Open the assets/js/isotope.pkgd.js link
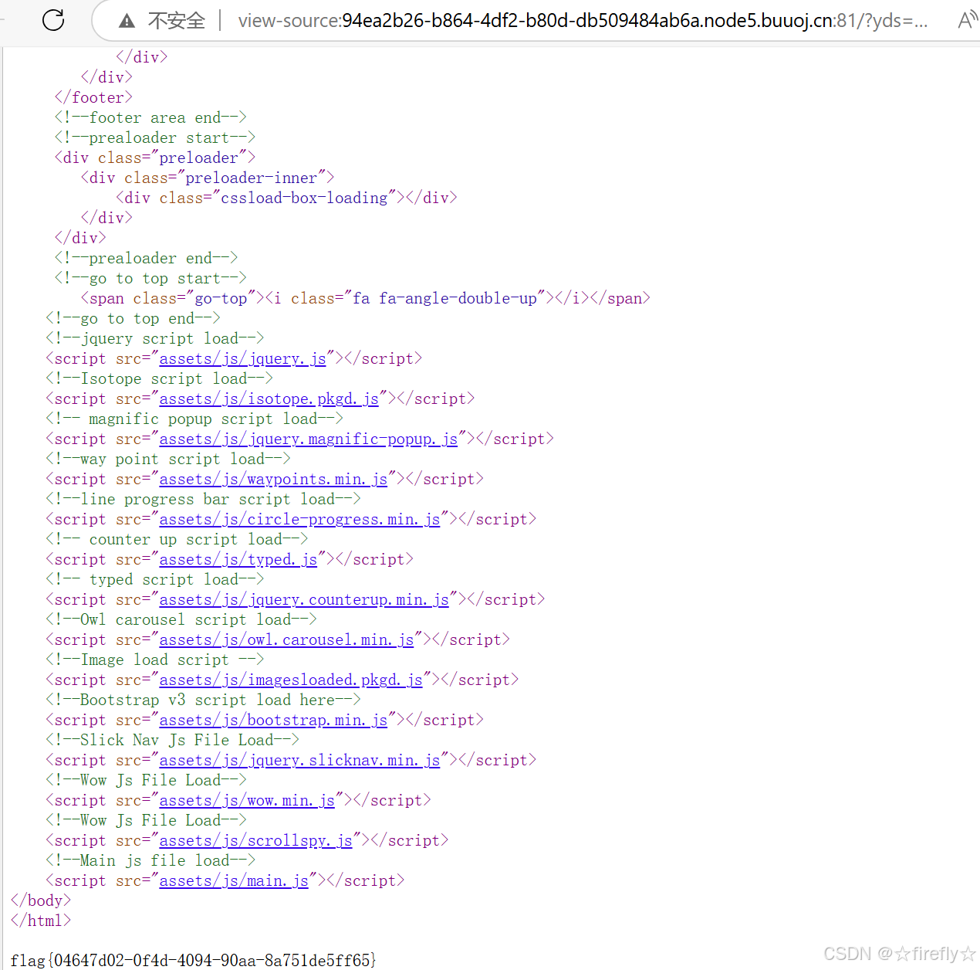This screenshot has height=970, width=980. tap(269, 399)
